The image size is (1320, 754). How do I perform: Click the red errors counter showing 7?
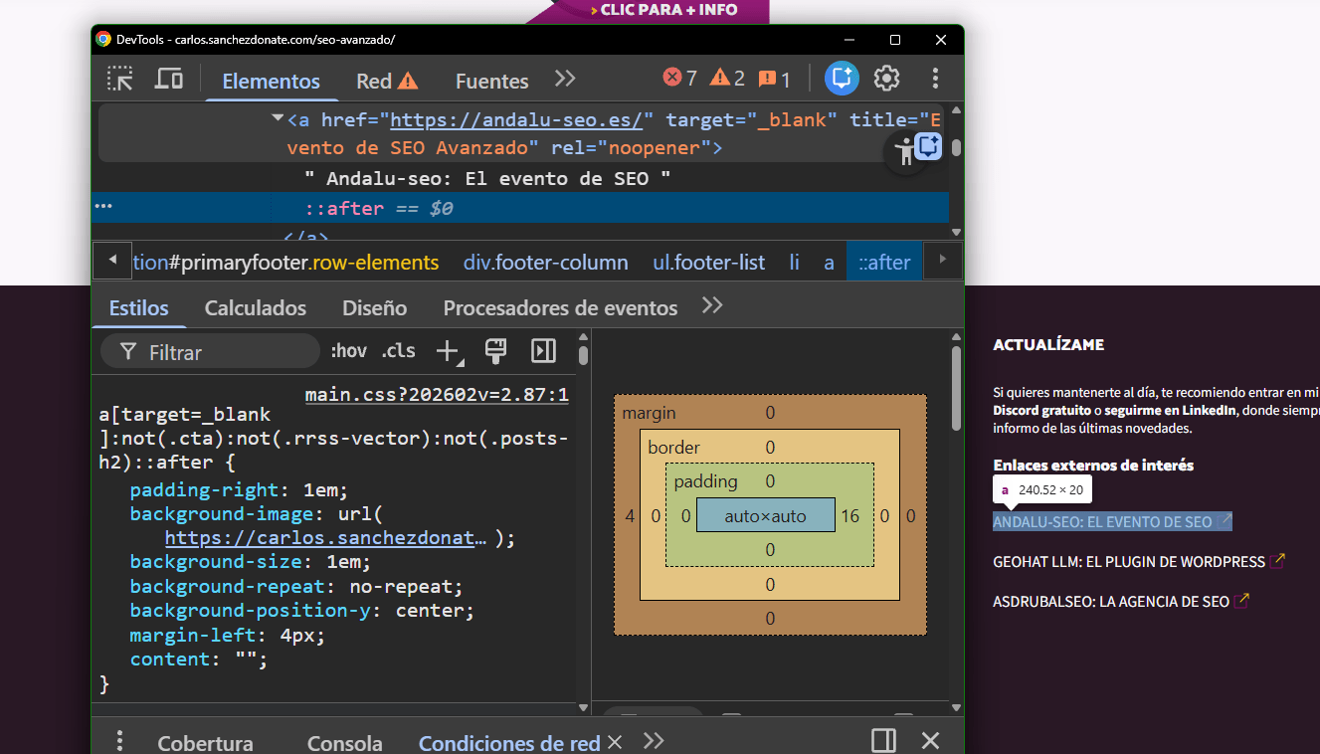click(680, 79)
